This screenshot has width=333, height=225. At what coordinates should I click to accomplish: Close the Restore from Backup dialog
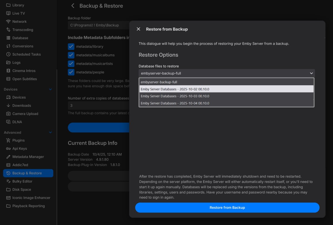(138, 29)
